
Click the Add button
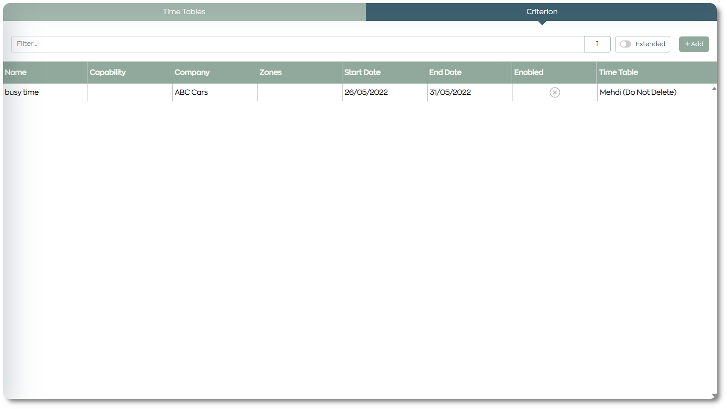click(x=694, y=44)
